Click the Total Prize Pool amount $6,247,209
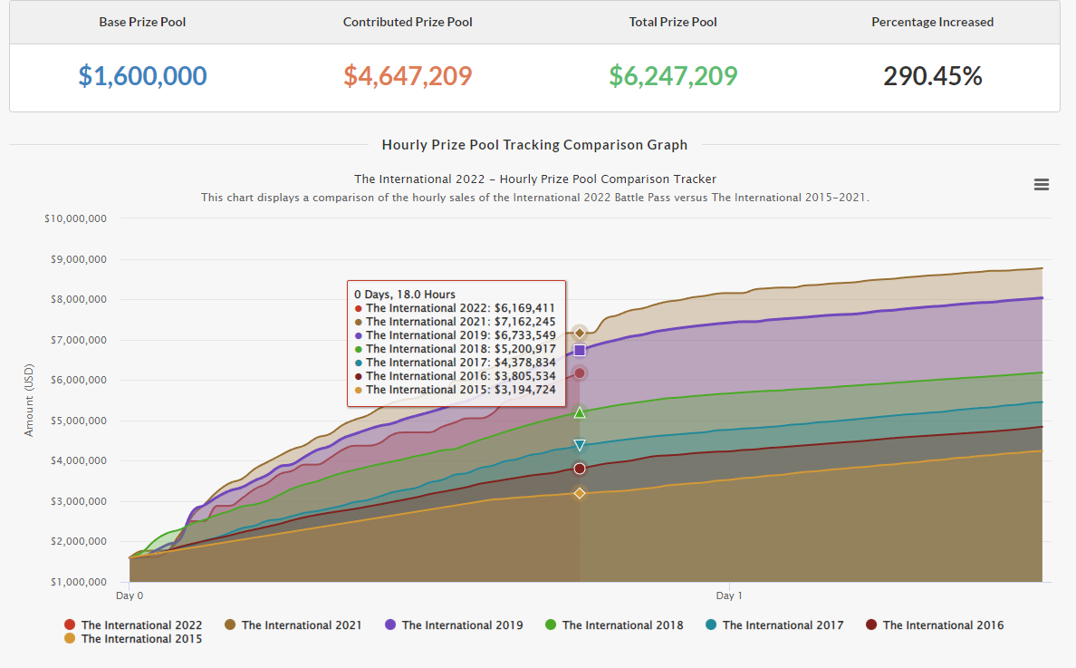Image resolution: width=1076 pixels, height=668 pixels. 673,76
